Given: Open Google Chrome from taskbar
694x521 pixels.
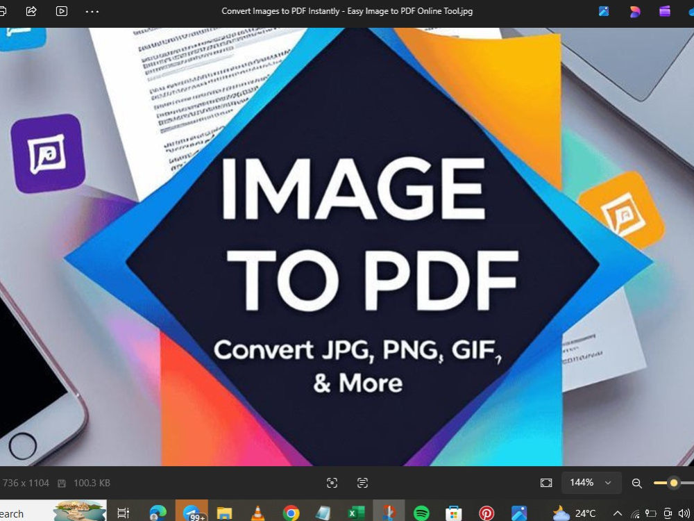Looking at the screenshot, I should [291, 513].
